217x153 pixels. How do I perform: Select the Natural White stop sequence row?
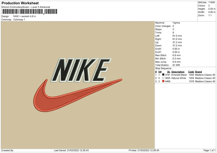185,78
